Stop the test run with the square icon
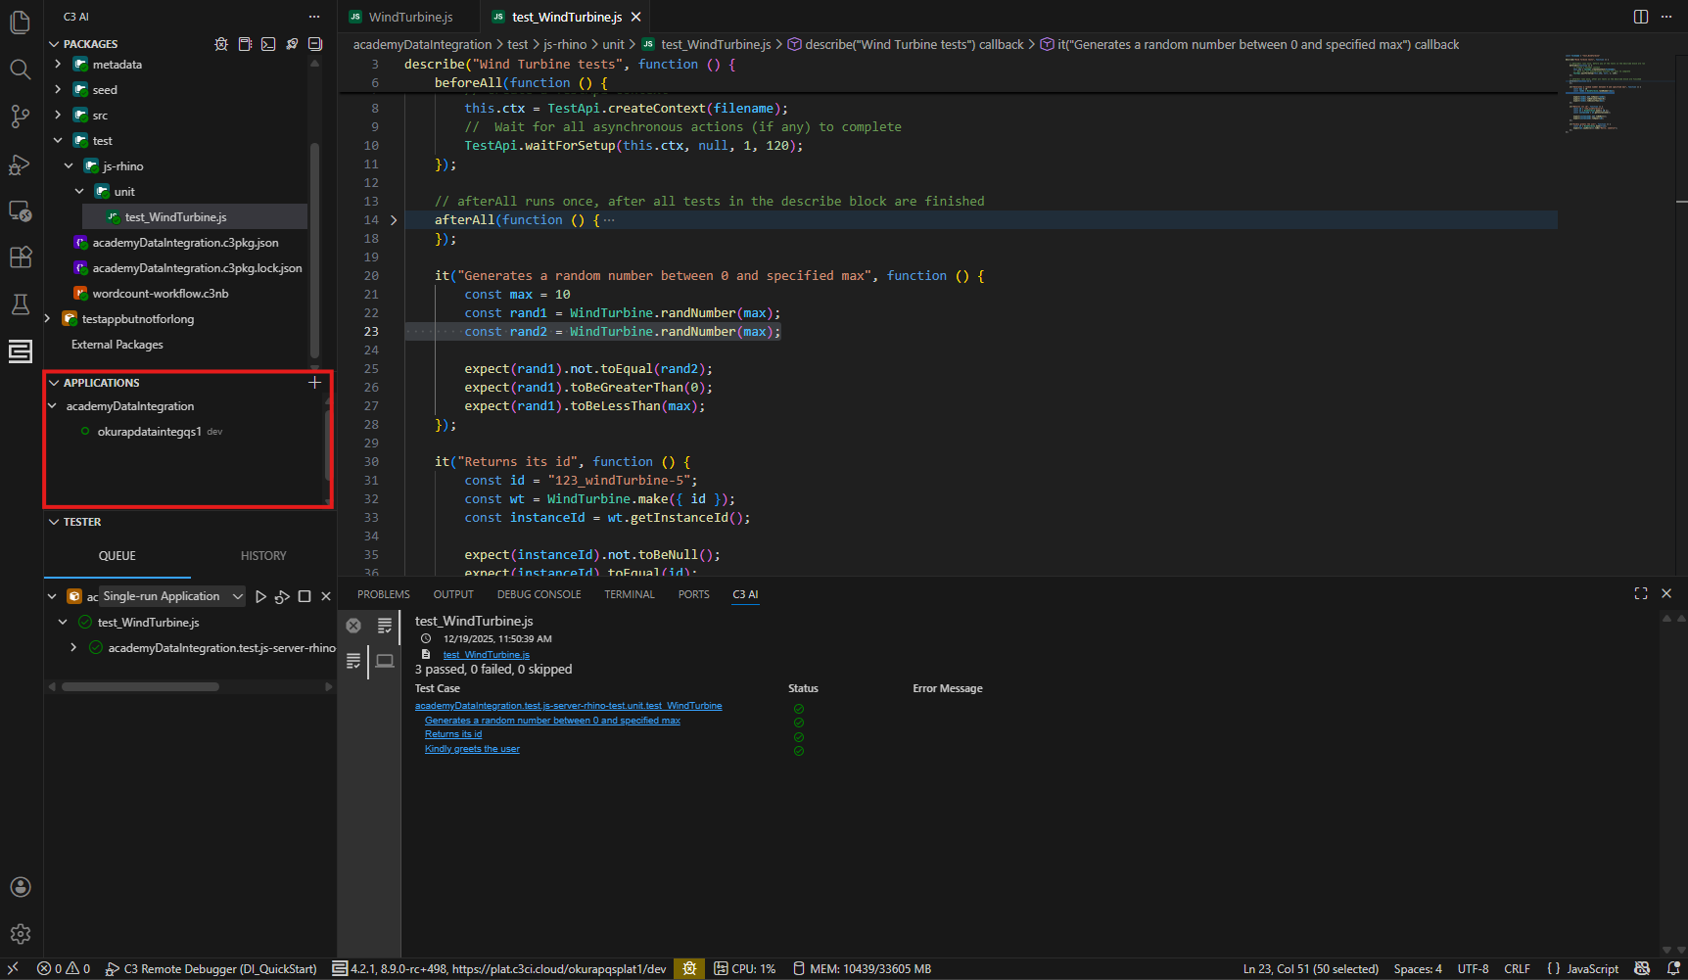Image resolution: width=1688 pixels, height=980 pixels. coord(305,595)
